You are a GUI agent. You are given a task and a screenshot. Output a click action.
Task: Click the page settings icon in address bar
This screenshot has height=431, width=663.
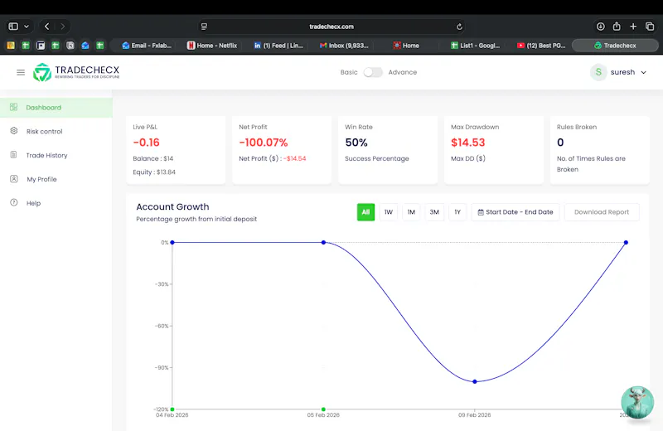[x=204, y=27]
